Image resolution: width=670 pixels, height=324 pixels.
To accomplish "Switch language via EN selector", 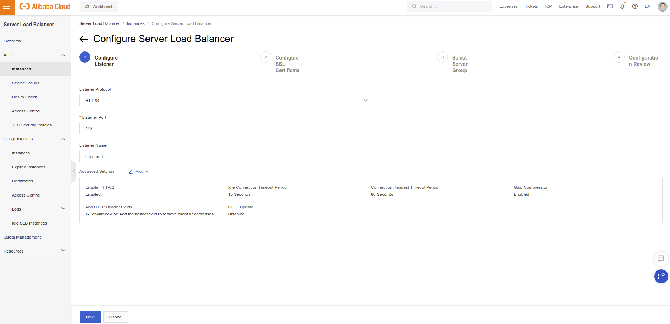I will (x=648, y=6).
